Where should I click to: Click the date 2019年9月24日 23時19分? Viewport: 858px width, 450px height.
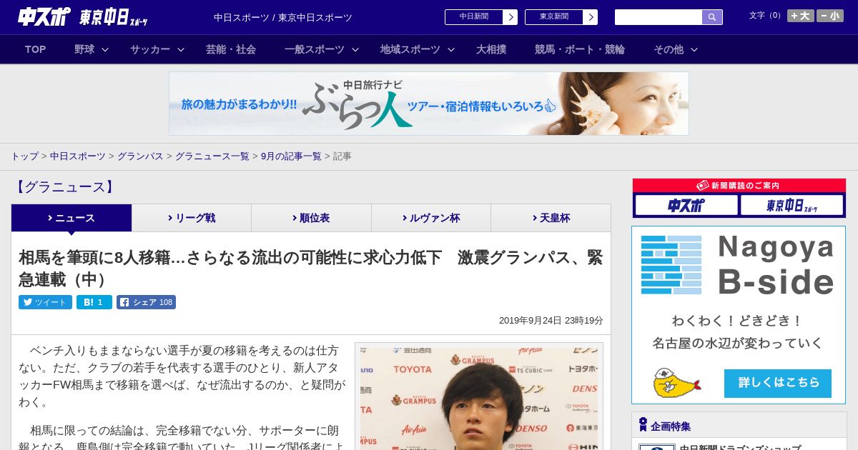point(551,321)
